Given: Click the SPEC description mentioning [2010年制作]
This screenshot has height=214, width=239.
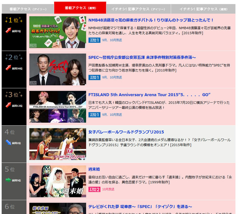Looking at the screenshot, I should (159, 68).
